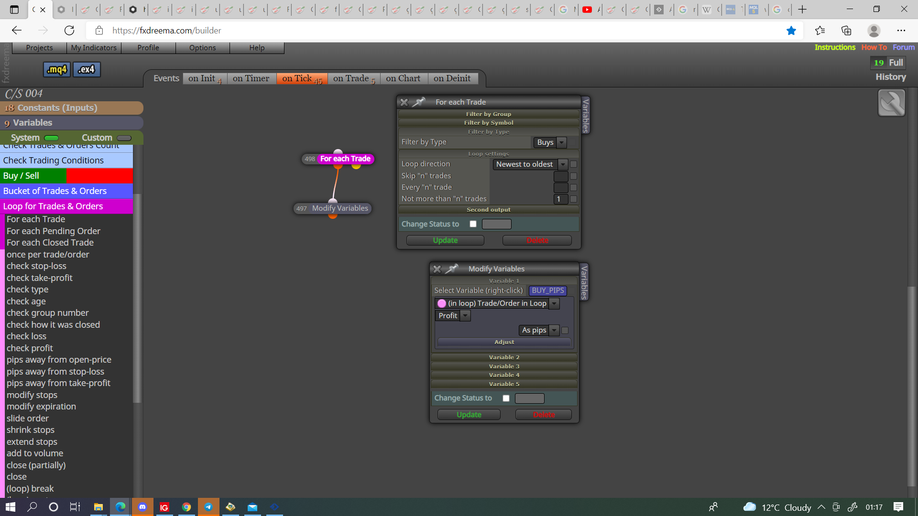
Task: Click the BUY_PIPS variable field
Action: pyautogui.click(x=548, y=290)
